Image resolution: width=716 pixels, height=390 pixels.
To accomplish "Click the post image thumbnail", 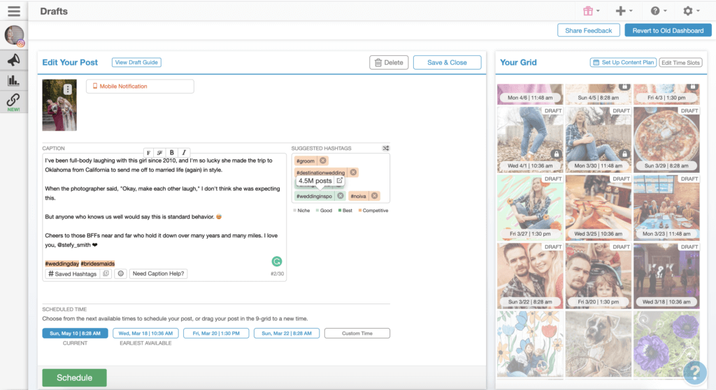I will 59,105.
